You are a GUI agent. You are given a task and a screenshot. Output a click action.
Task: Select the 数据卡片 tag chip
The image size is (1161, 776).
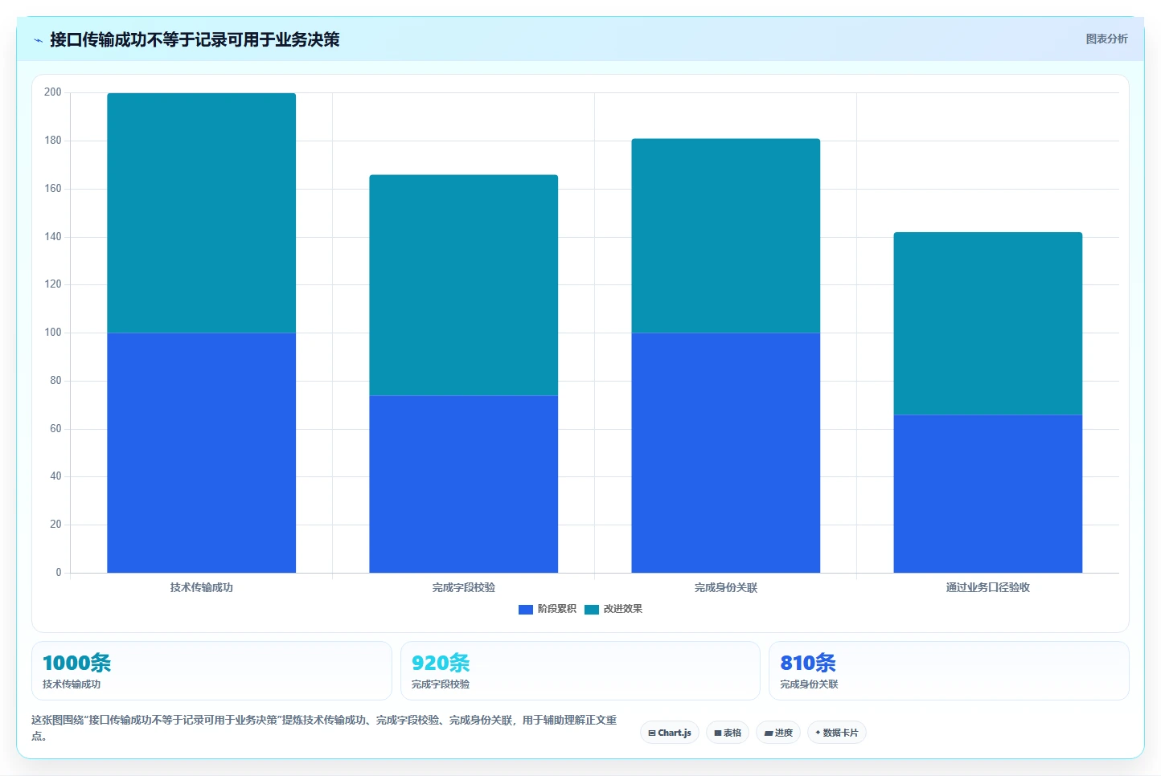(837, 733)
